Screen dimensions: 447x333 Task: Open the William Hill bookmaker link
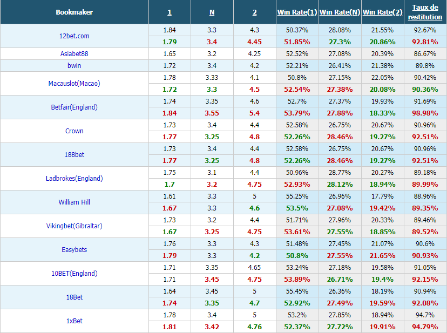point(74,202)
